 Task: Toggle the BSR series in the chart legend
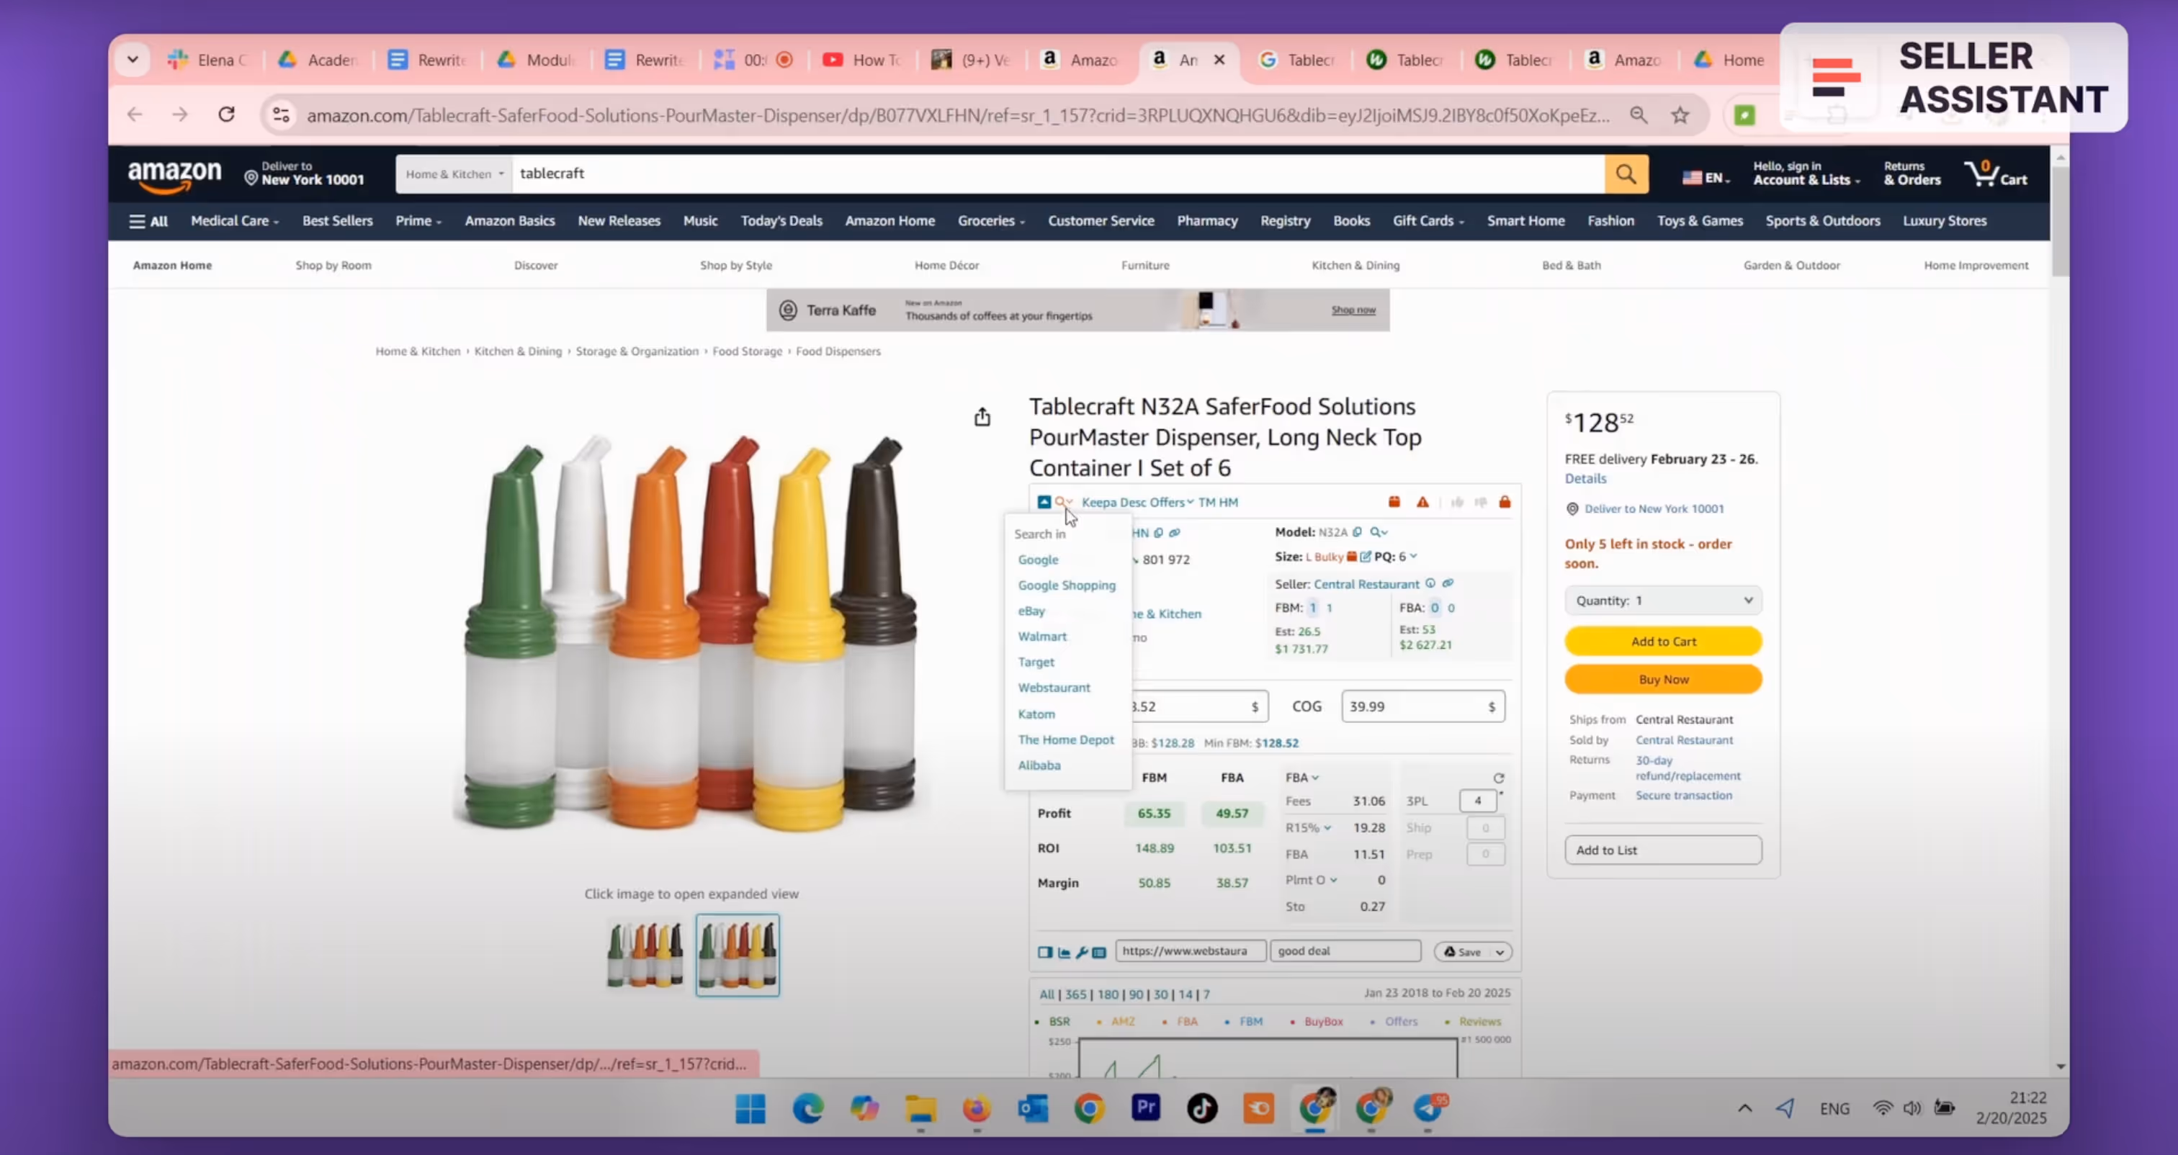coord(1059,1021)
